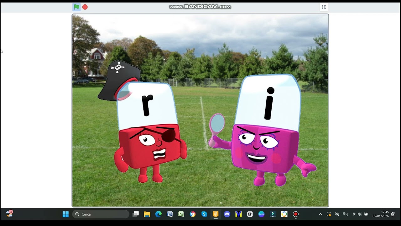Open Google Chrome from the taskbar
The width and height of the screenshot is (401, 226).
[193, 214]
